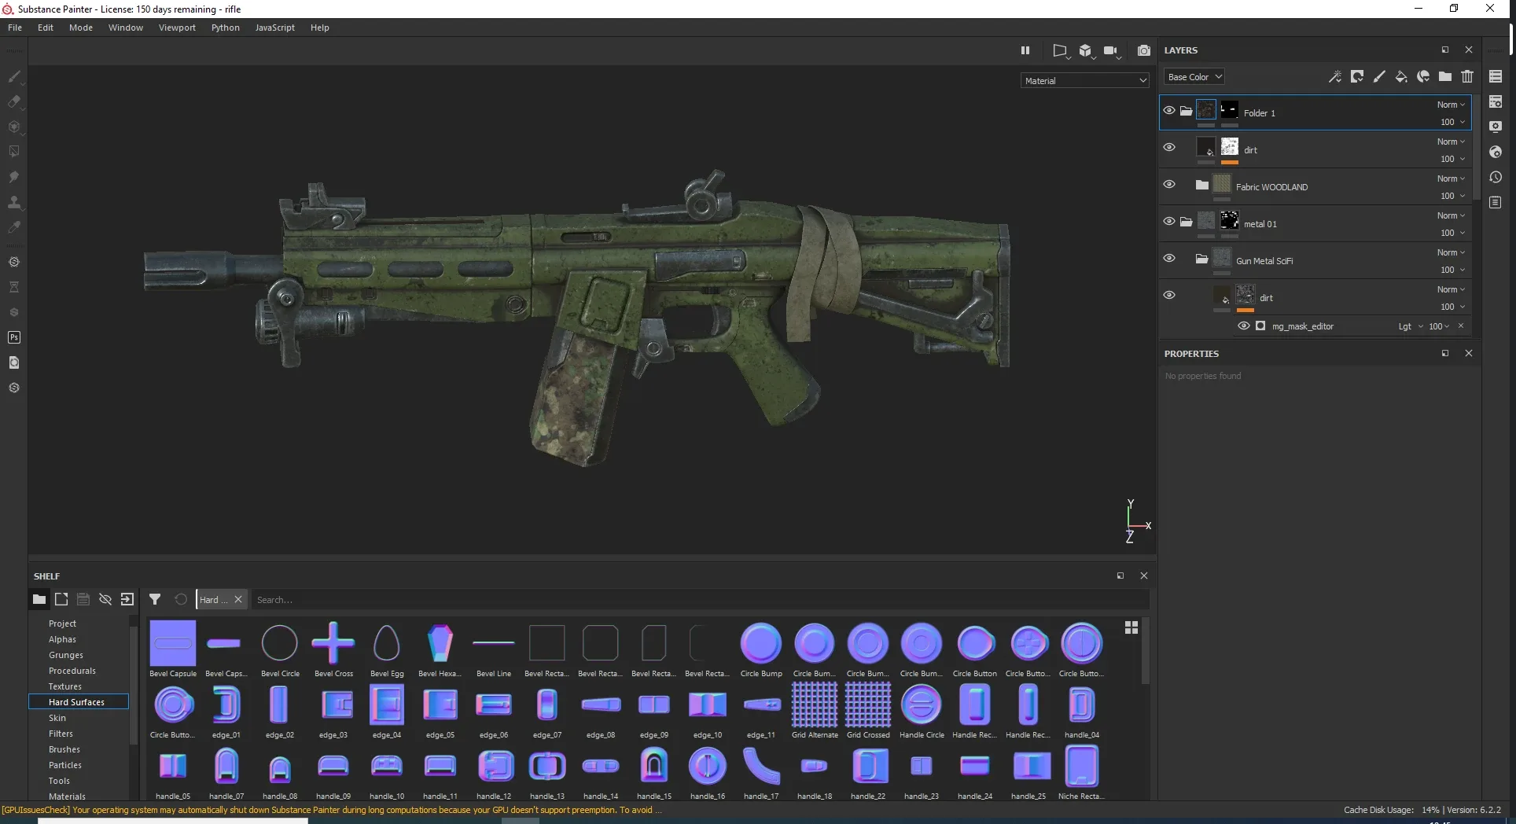Select the Eraser tool
Image resolution: width=1516 pixels, height=824 pixels.
14,101
